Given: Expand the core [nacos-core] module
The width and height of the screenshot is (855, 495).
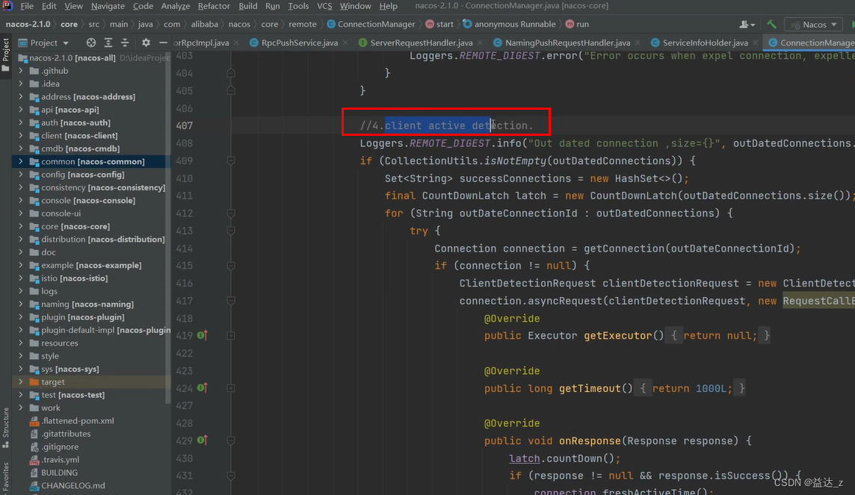Looking at the screenshot, I should pyautogui.click(x=21, y=226).
